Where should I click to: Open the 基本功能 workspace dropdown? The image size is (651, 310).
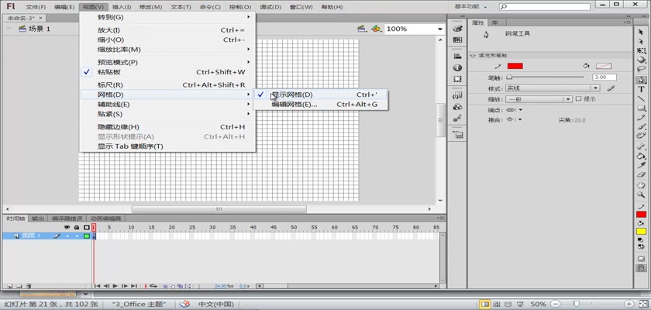point(471,7)
